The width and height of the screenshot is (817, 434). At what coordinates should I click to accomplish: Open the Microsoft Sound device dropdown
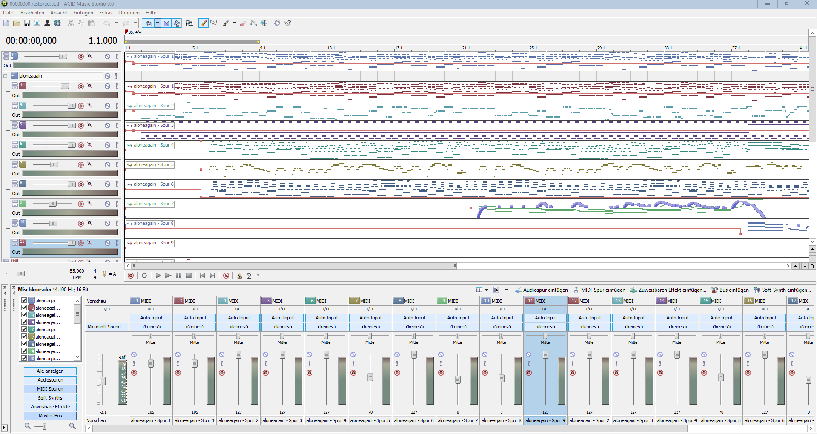pos(106,327)
